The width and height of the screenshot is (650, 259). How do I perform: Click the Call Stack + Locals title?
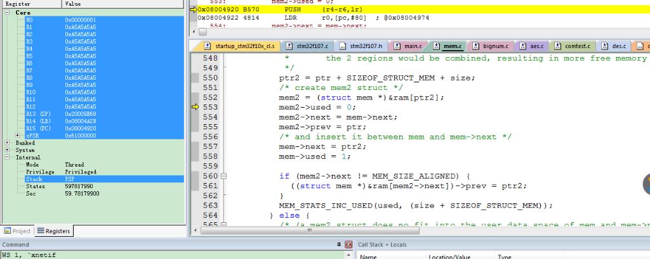[382, 244]
